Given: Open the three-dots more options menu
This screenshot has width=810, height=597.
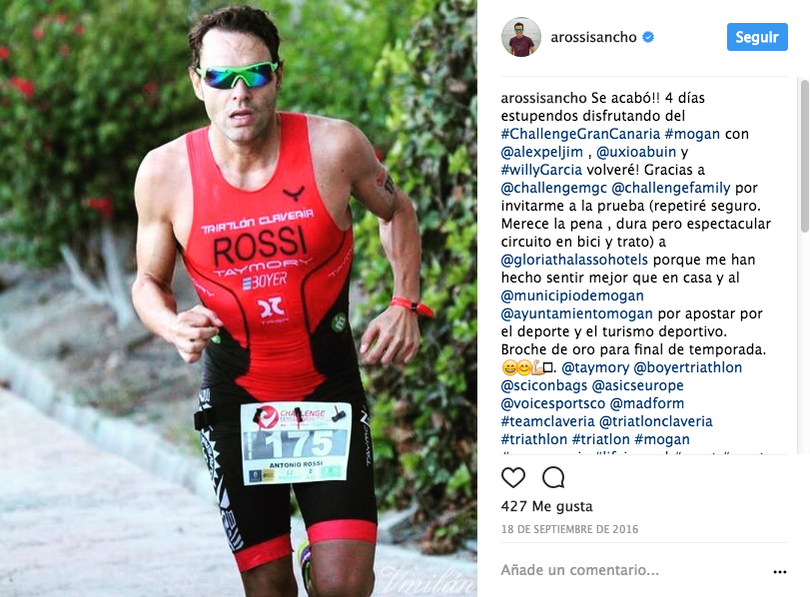Looking at the screenshot, I should (779, 572).
